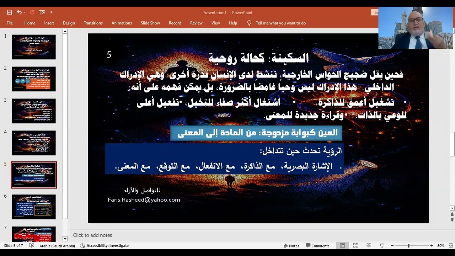Expand Customize Quick Access Toolbar arrow
The width and height of the screenshot is (455, 256).
coord(51,12)
